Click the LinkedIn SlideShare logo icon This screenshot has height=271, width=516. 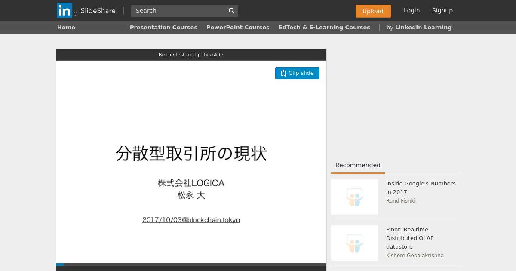tap(64, 10)
